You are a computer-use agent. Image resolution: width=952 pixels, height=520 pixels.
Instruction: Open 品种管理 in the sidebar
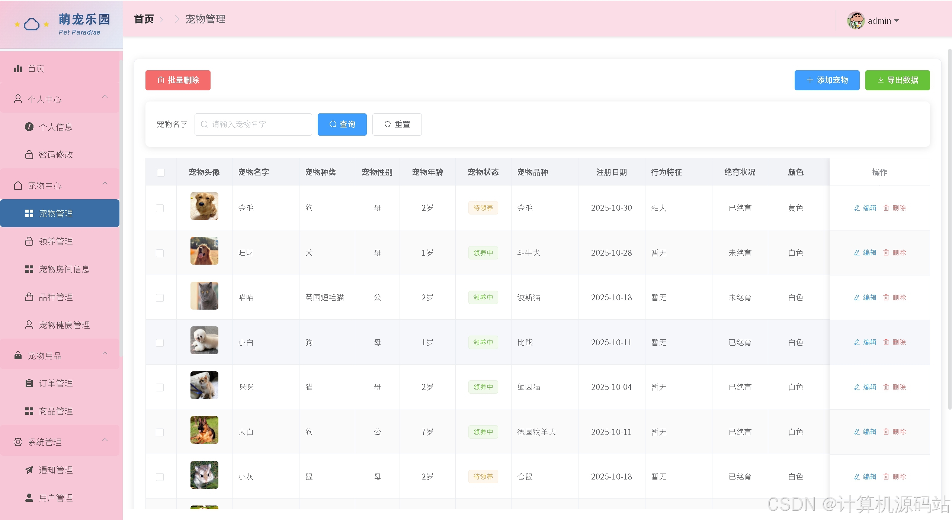click(x=60, y=297)
